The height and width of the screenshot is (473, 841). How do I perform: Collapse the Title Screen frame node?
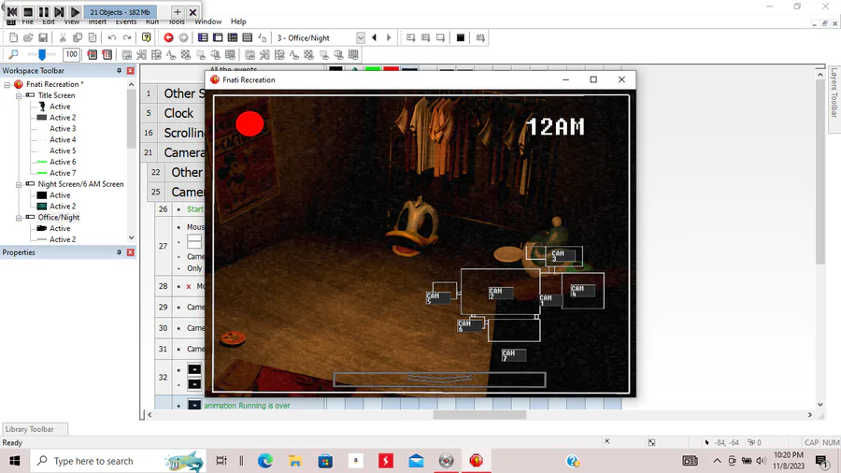click(x=19, y=95)
